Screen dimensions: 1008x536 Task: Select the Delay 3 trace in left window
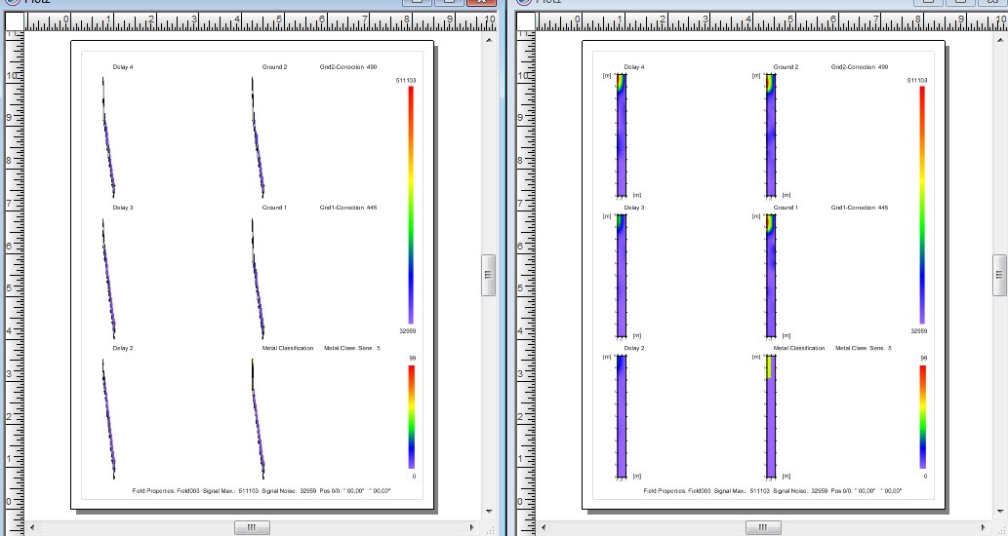coord(107,276)
